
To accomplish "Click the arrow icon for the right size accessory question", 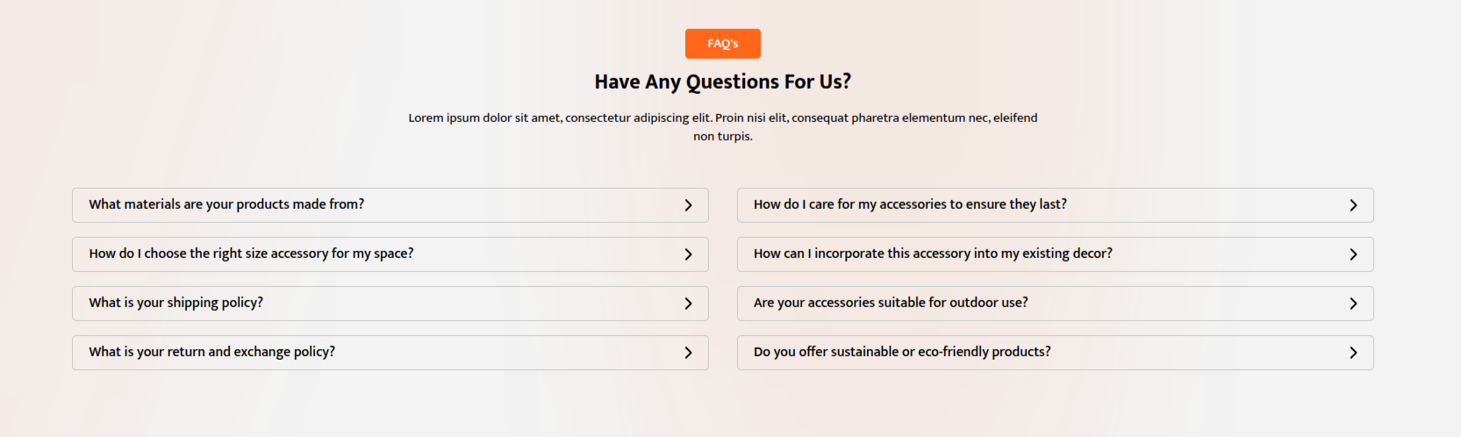I will 688,254.
